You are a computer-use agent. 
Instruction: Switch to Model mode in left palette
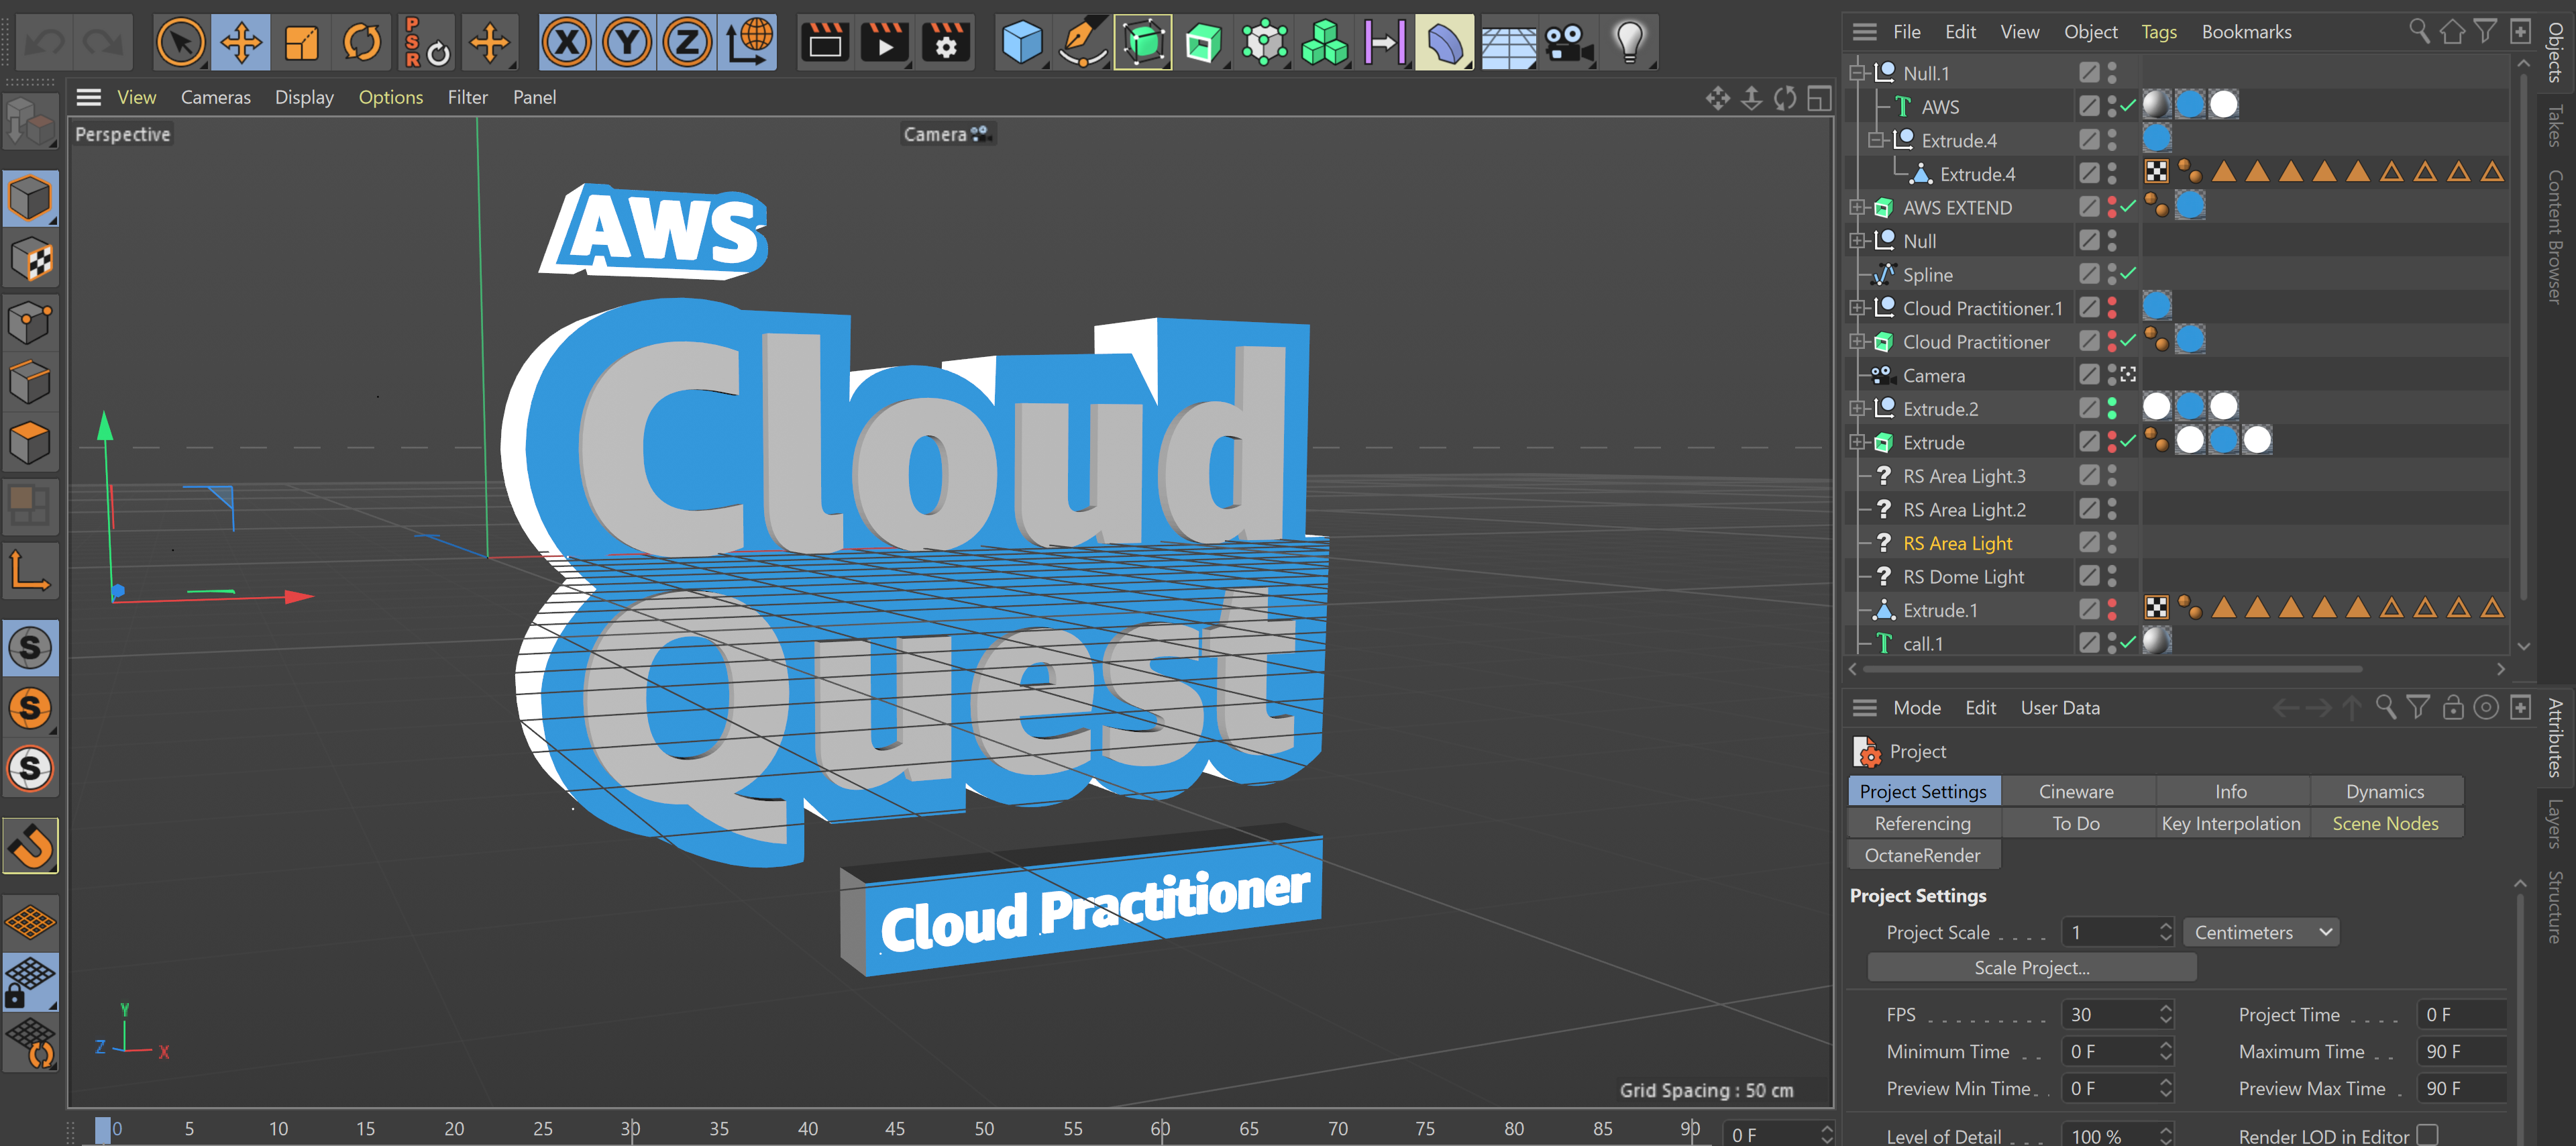[30, 198]
